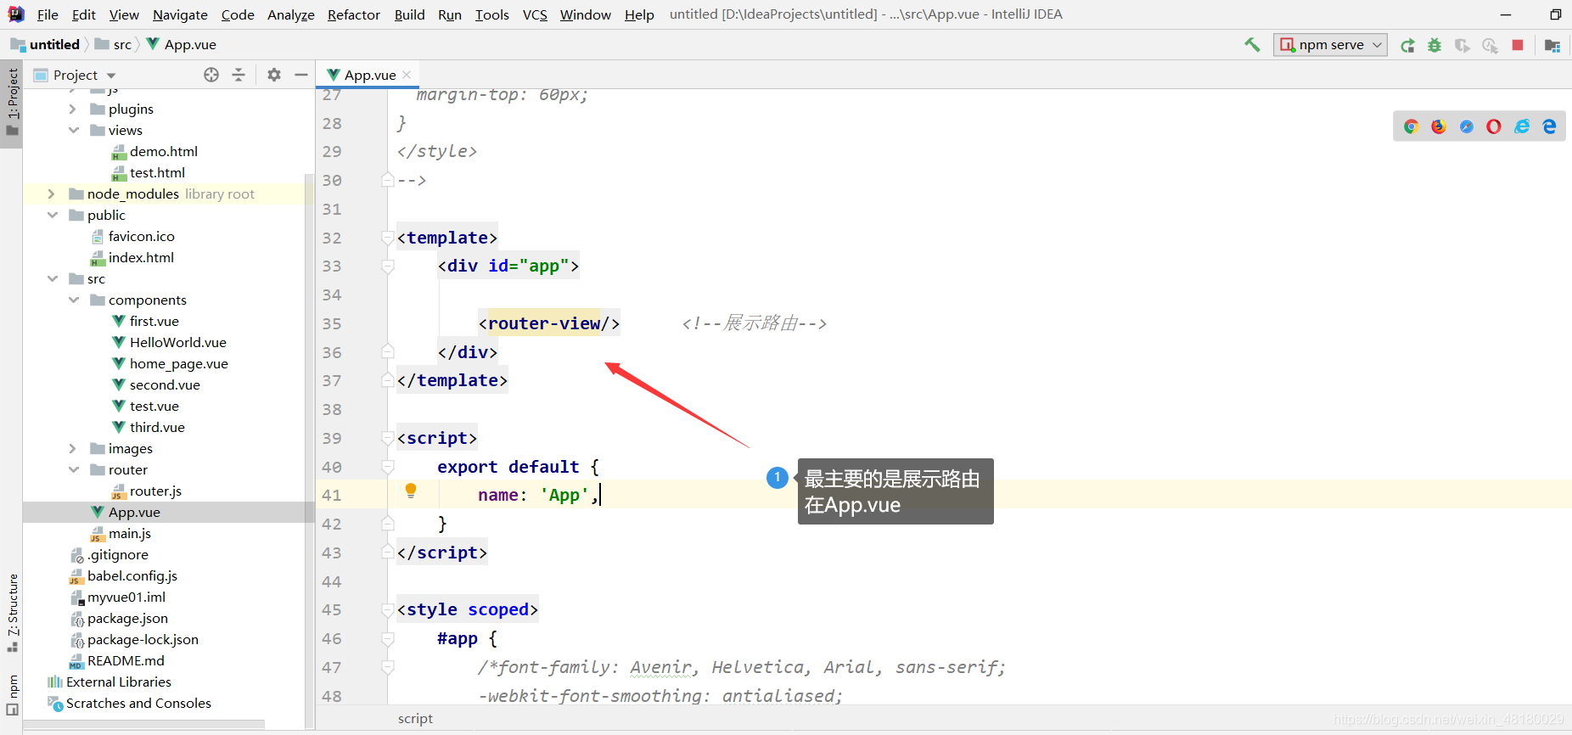Image resolution: width=1572 pixels, height=735 pixels.
Task: Click the script breadcrumb at editor bottom
Action: point(415,719)
